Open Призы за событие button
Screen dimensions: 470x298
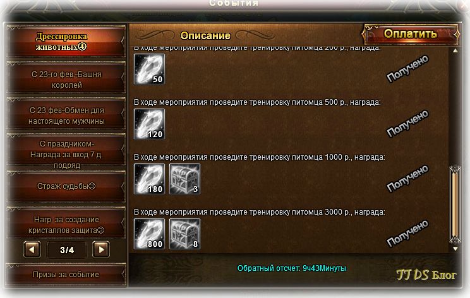tap(66, 275)
